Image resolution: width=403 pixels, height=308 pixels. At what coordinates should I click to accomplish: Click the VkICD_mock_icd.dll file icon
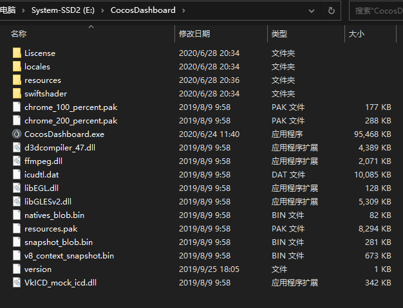(x=17, y=282)
